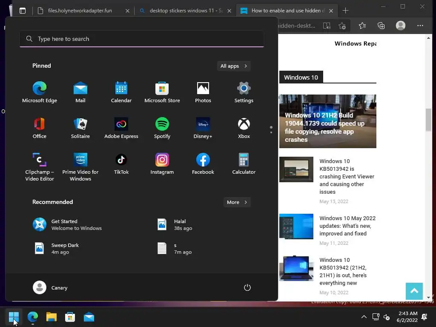Open Edge Collections
The height and width of the screenshot is (327, 436).
(x=381, y=26)
